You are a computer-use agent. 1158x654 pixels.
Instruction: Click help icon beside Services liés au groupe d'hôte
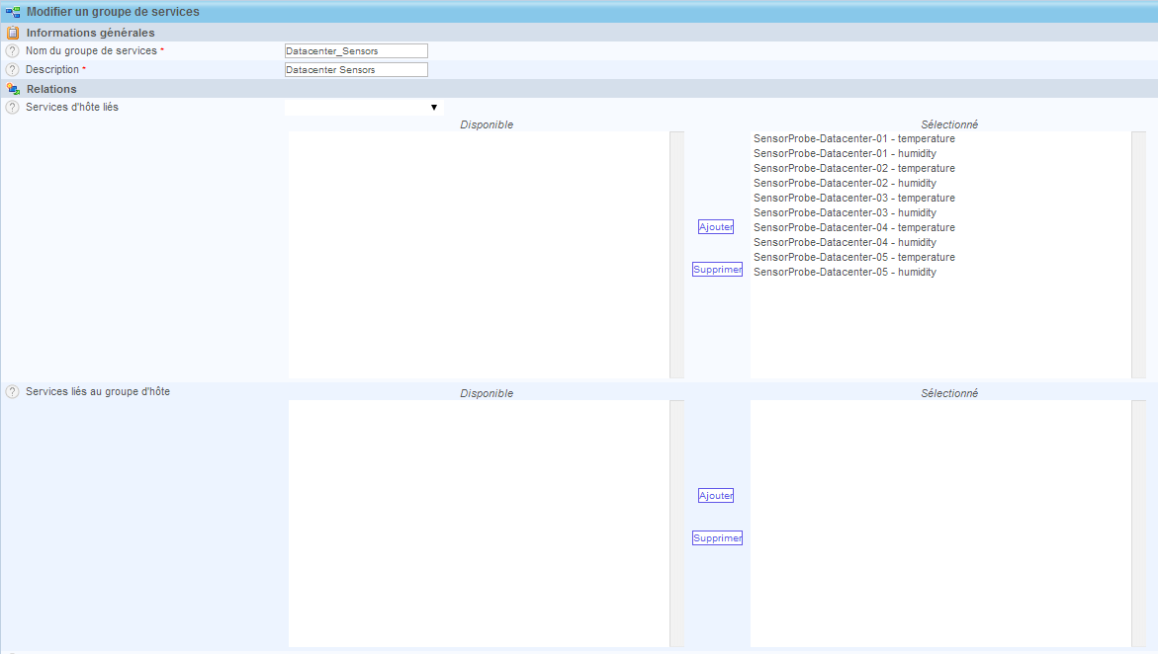tap(13, 392)
